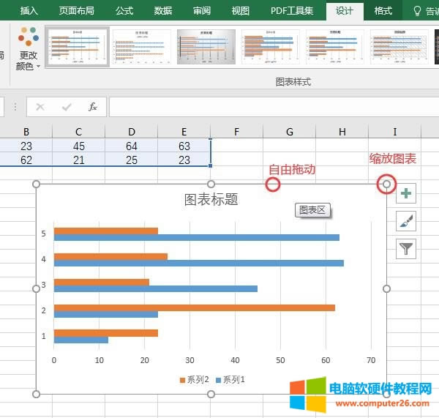439x418 pixels.
Task: Click the 图表标题 chart title
Action: [x=211, y=200]
